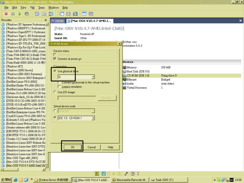244x183 pixels.
Task: Click the Summary view toolbar icon
Action: click(84, 14)
